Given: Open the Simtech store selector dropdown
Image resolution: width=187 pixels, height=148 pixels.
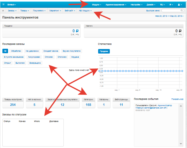Looking at the screenshot, I should pos(11,5).
